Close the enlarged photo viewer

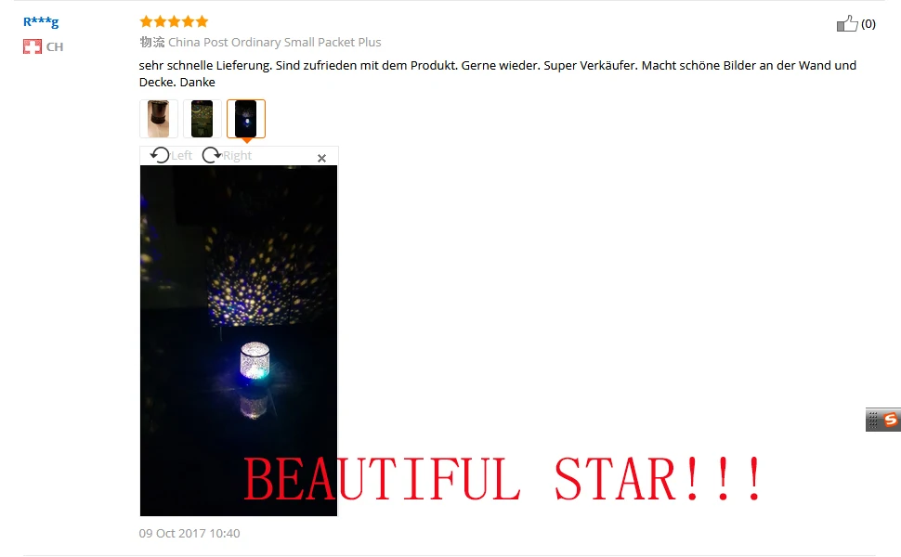click(x=321, y=158)
